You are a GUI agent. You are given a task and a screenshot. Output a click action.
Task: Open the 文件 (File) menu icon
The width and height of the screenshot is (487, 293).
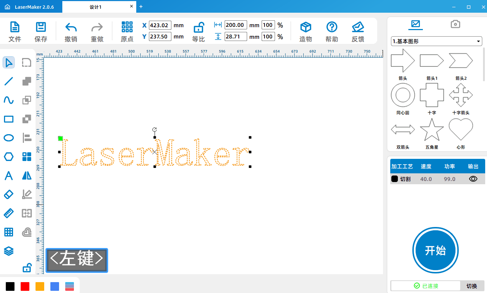click(14, 27)
